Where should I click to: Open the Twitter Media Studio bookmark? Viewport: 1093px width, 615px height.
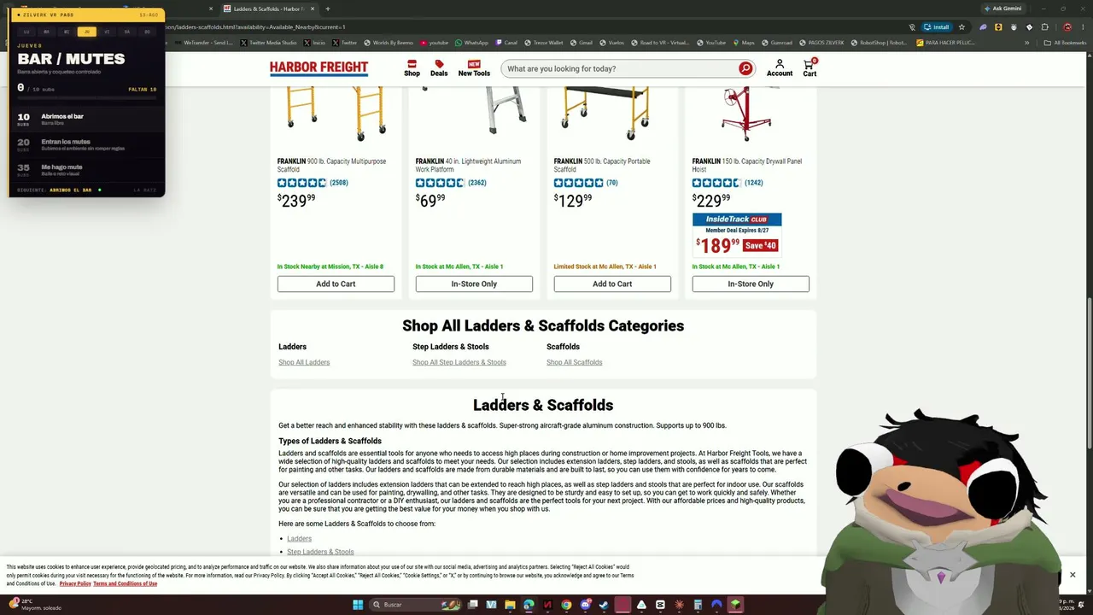click(269, 43)
